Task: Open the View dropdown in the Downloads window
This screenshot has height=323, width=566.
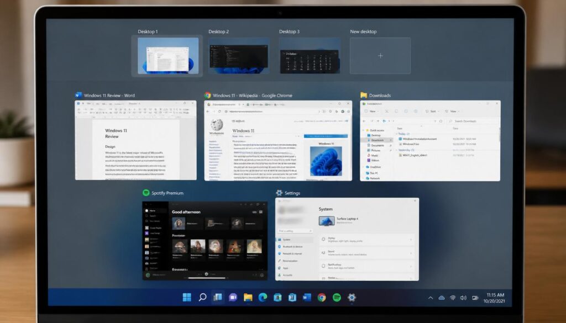Action: point(452,112)
